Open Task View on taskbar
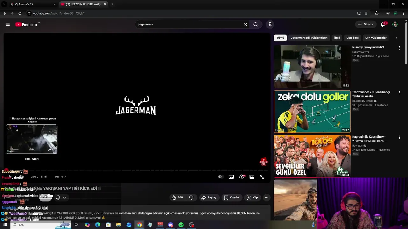 [x=76, y=225]
